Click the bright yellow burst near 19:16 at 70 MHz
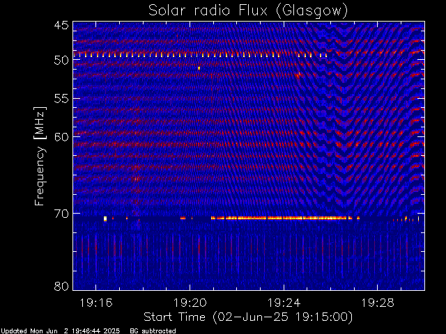 pyautogui.click(x=105, y=218)
